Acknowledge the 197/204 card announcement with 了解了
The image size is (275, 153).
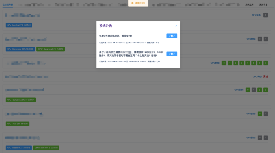click(x=172, y=54)
